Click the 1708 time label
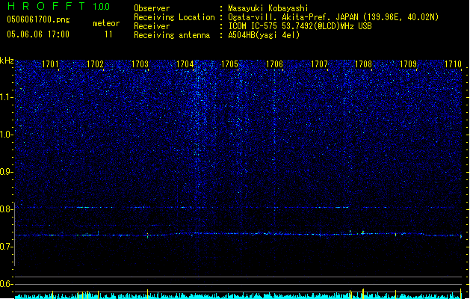 tap(363, 64)
